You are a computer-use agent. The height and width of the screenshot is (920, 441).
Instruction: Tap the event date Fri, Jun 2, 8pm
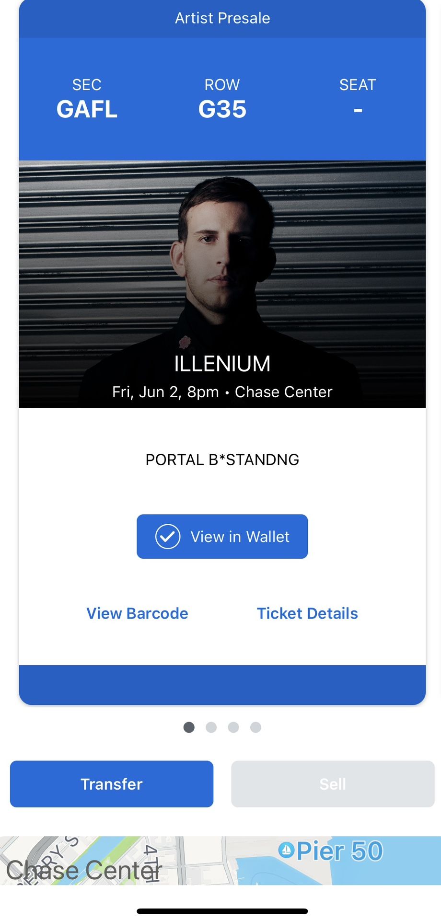coord(222,392)
